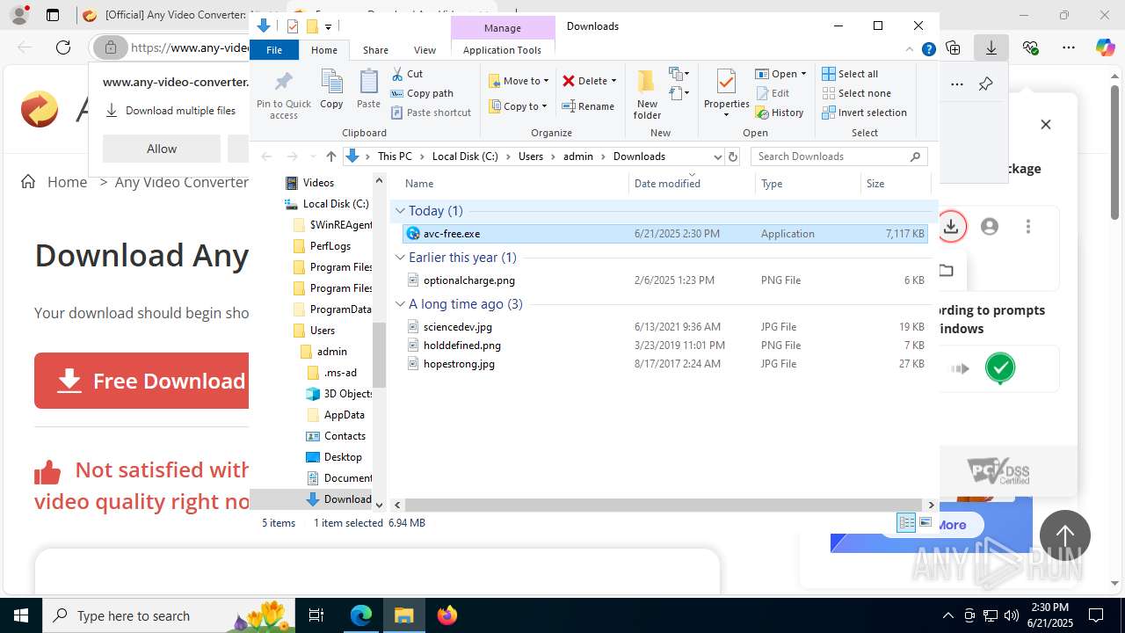Open the Application Tools tab

pyautogui.click(x=502, y=50)
